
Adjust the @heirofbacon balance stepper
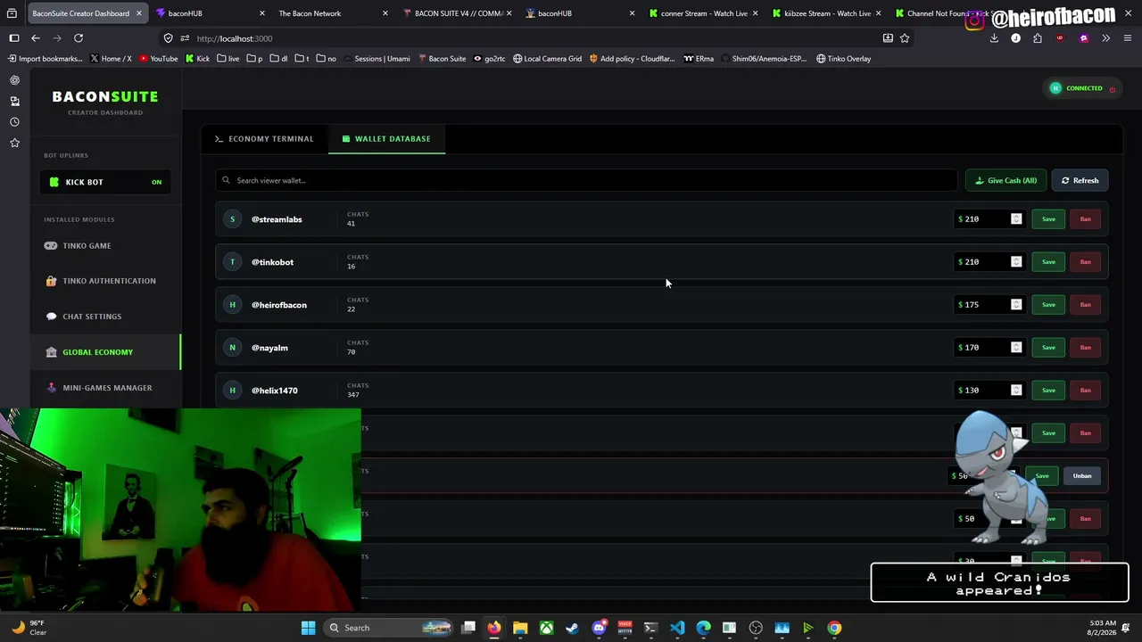[x=1016, y=305]
